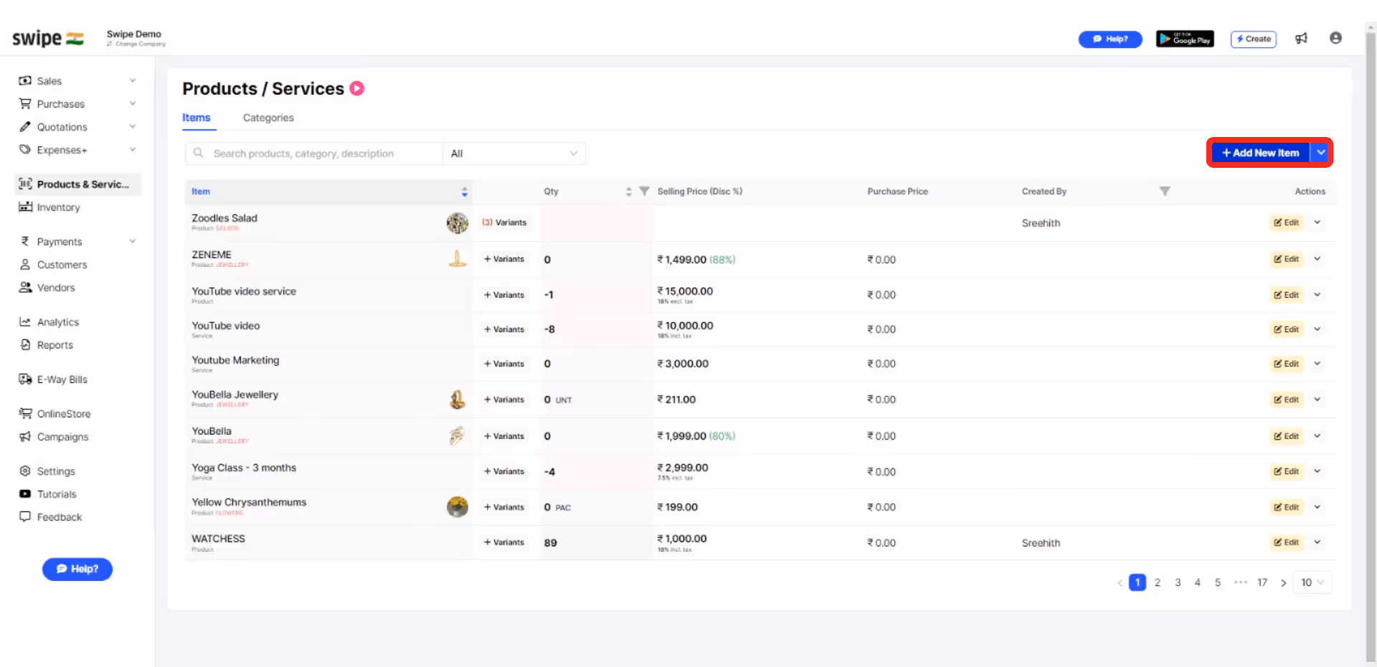Viewport: 1377px width, 667px height.
Task: Sort by Item column arrows
Action: click(464, 191)
